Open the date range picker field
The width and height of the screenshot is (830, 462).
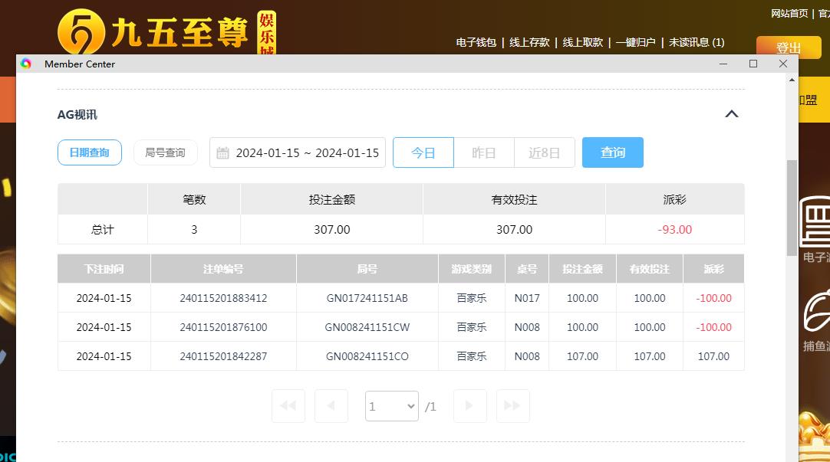coord(306,152)
